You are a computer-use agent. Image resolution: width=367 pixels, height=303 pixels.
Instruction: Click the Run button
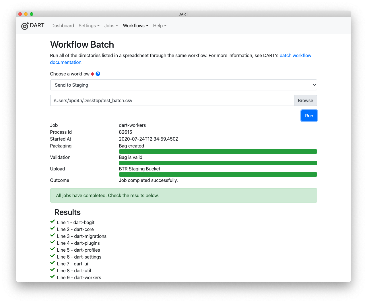pos(309,115)
